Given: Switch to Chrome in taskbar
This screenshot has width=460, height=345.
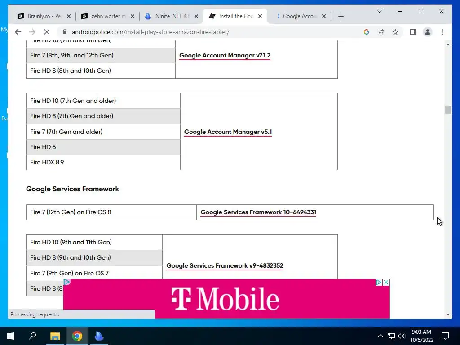Looking at the screenshot, I should click(77, 336).
